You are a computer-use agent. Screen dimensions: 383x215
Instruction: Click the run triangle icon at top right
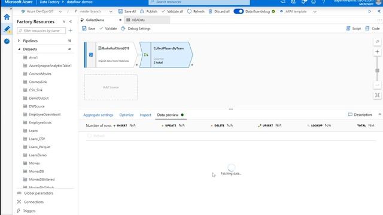click(x=370, y=11)
